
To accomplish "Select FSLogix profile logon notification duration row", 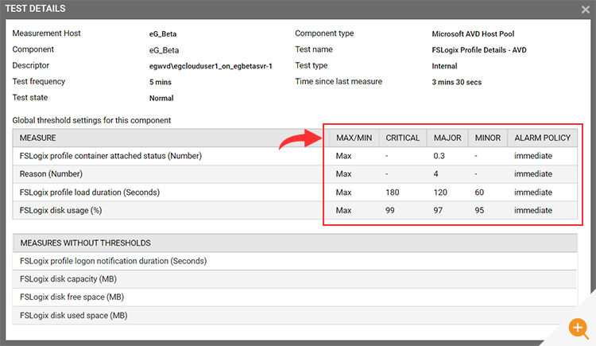I will (x=295, y=261).
